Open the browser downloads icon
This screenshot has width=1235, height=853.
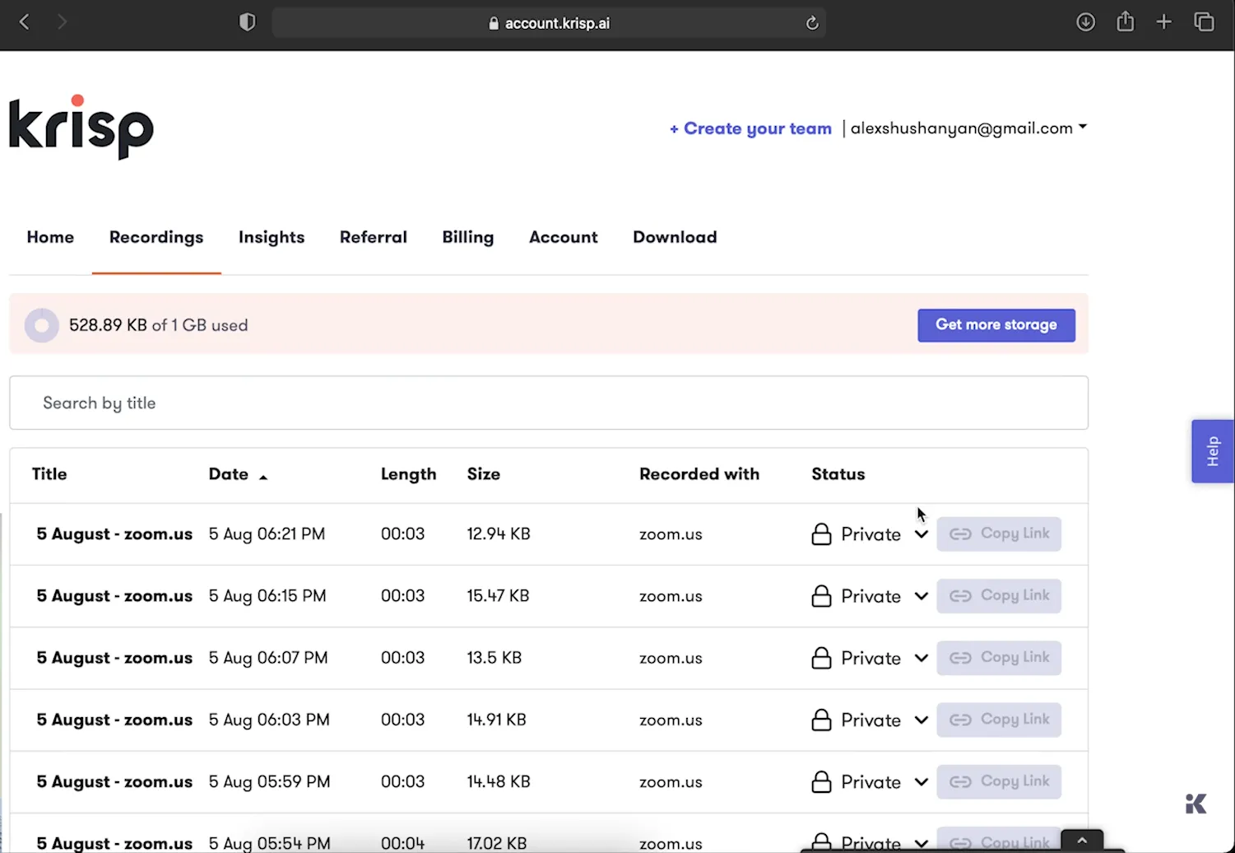coord(1086,22)
